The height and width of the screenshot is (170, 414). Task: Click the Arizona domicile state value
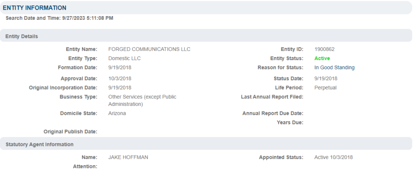[117, 114]
